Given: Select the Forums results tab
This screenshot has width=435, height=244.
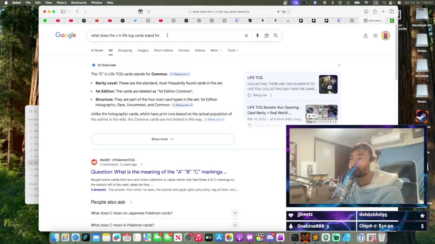Looking at the screenshot, I should coord(184,50).
